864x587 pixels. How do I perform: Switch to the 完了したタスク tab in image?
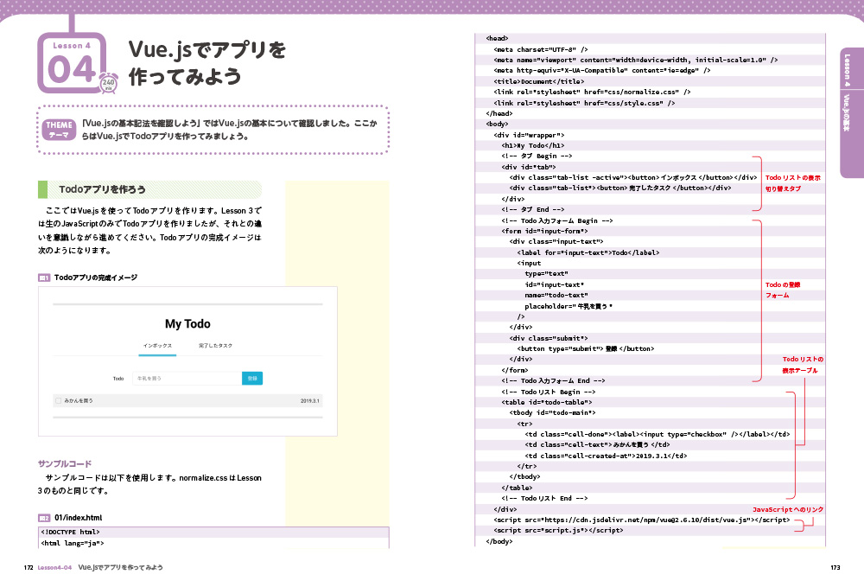pyautogui.click(x=215, y=346)
